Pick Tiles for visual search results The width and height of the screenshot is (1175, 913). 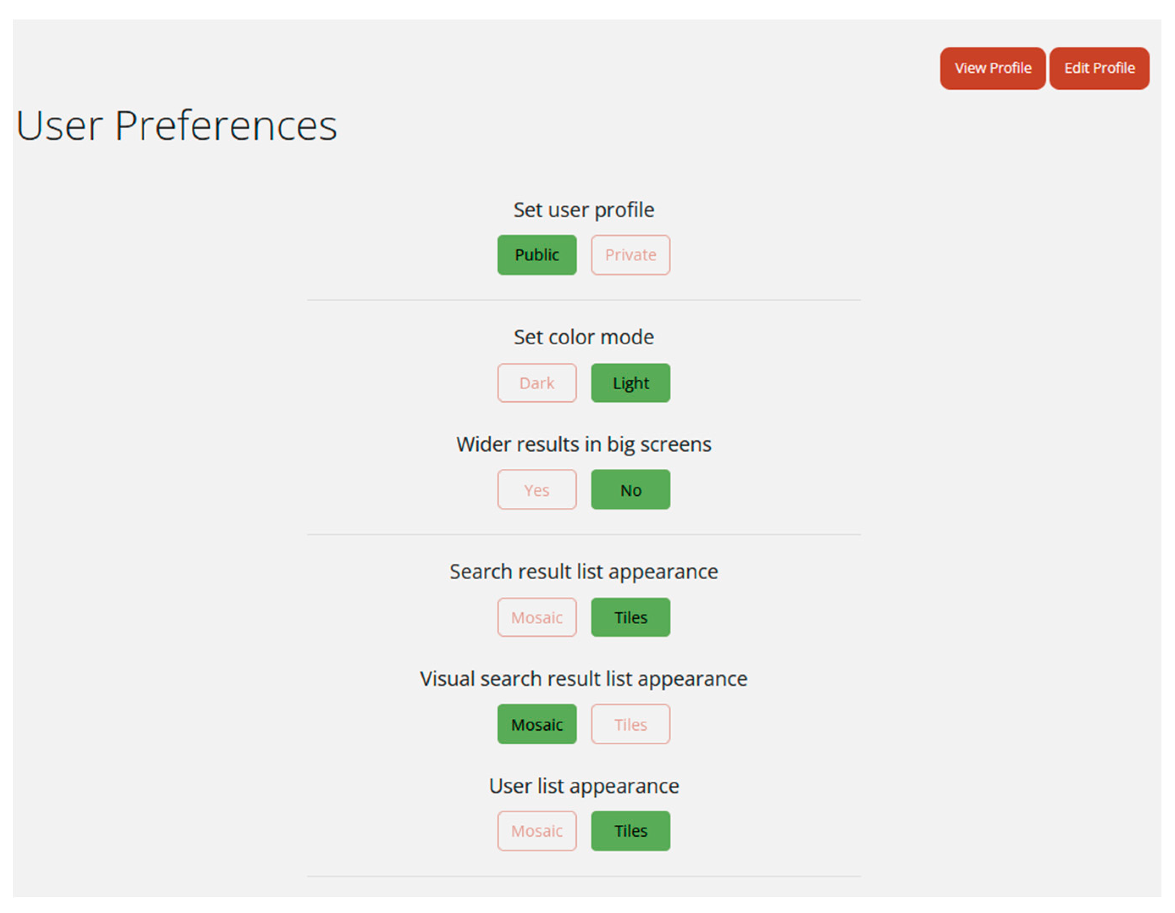click(630, 724)
